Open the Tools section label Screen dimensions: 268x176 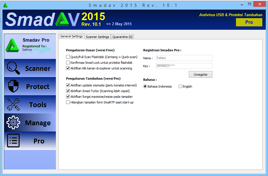(x=38, y=105)
